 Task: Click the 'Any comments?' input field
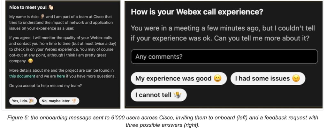[224, 57]
